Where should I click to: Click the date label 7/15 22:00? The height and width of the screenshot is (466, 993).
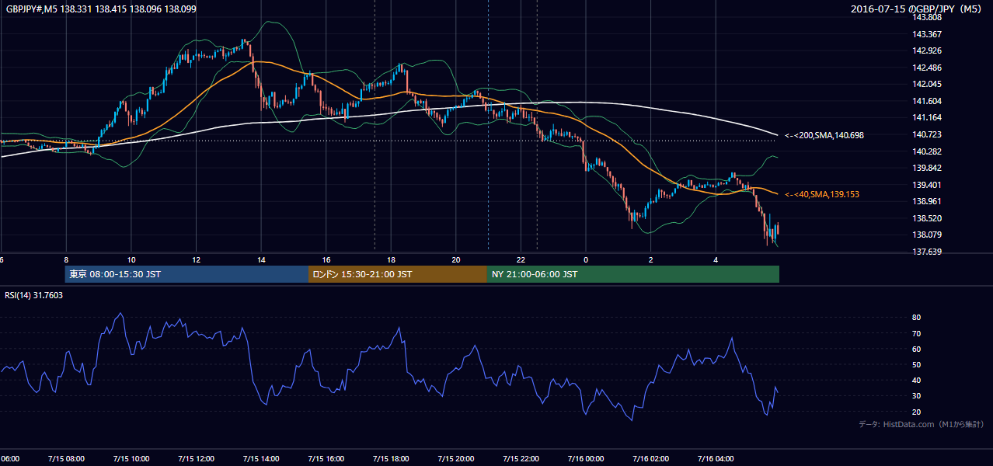click(x=521, y=458)
